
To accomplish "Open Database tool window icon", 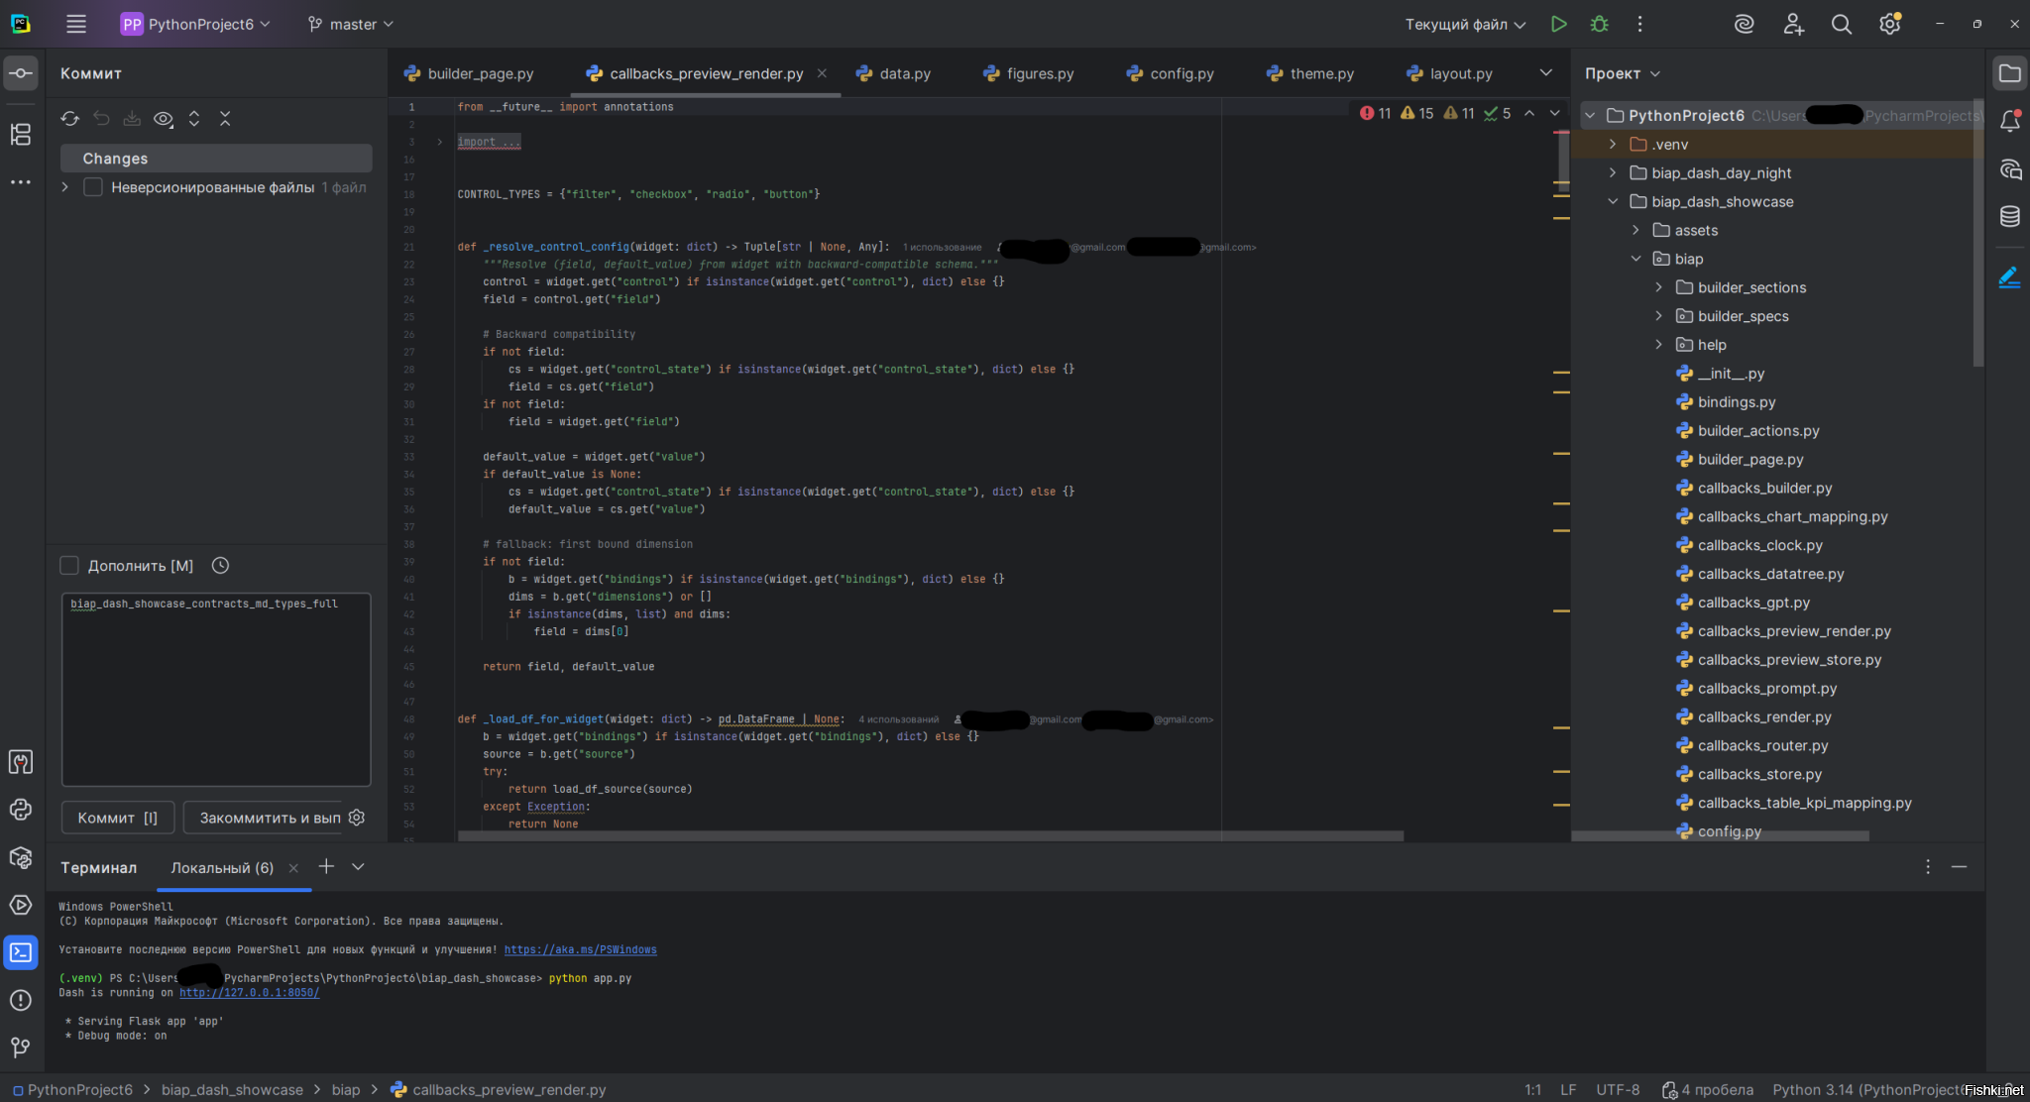I will [2009, 216].
